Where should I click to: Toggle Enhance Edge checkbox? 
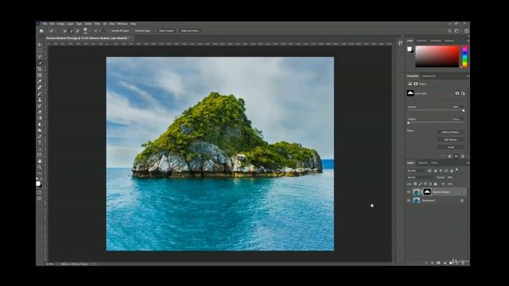134,31
